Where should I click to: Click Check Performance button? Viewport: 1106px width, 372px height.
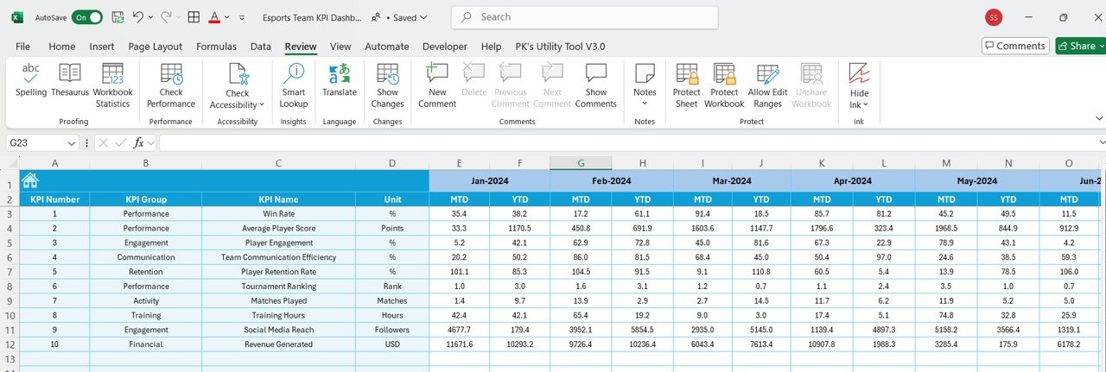(171, 85)
